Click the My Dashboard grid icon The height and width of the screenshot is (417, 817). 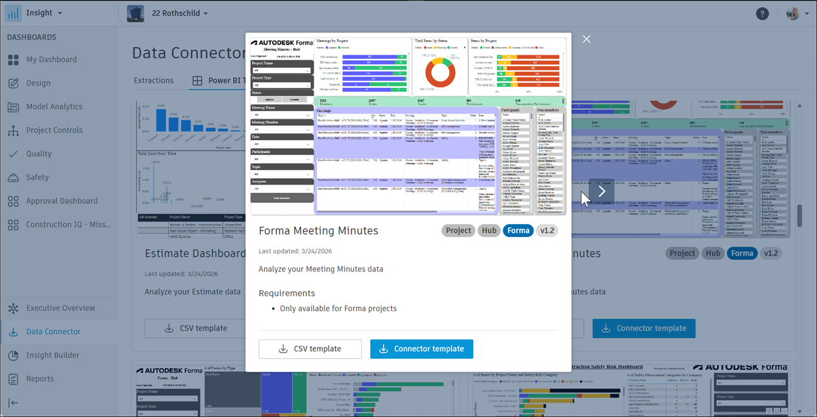[x=13, y=60]
